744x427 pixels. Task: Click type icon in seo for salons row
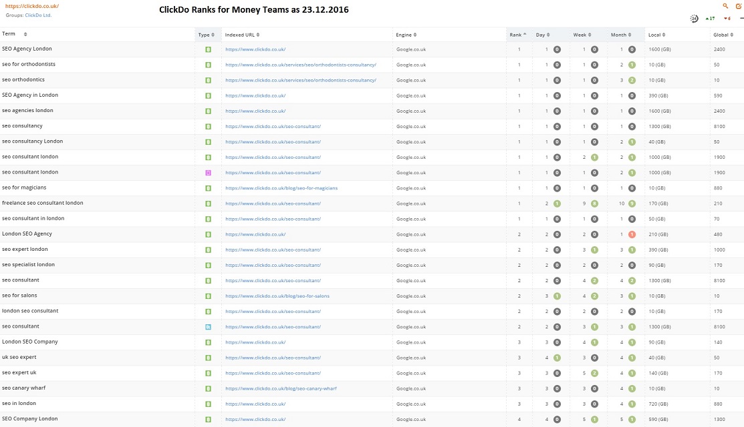(x=208, y=296)
